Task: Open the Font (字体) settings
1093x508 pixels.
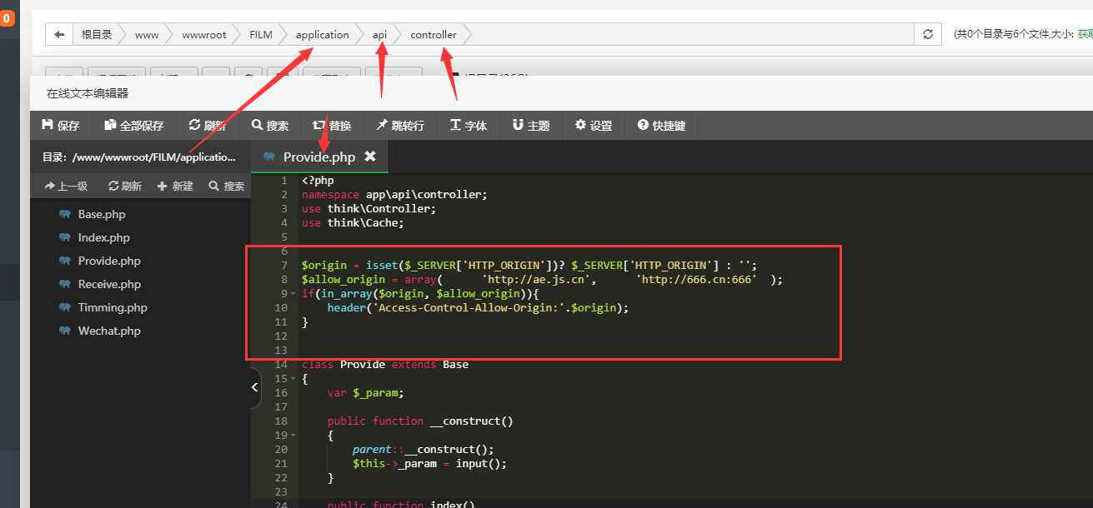Action: click(468, 126)
